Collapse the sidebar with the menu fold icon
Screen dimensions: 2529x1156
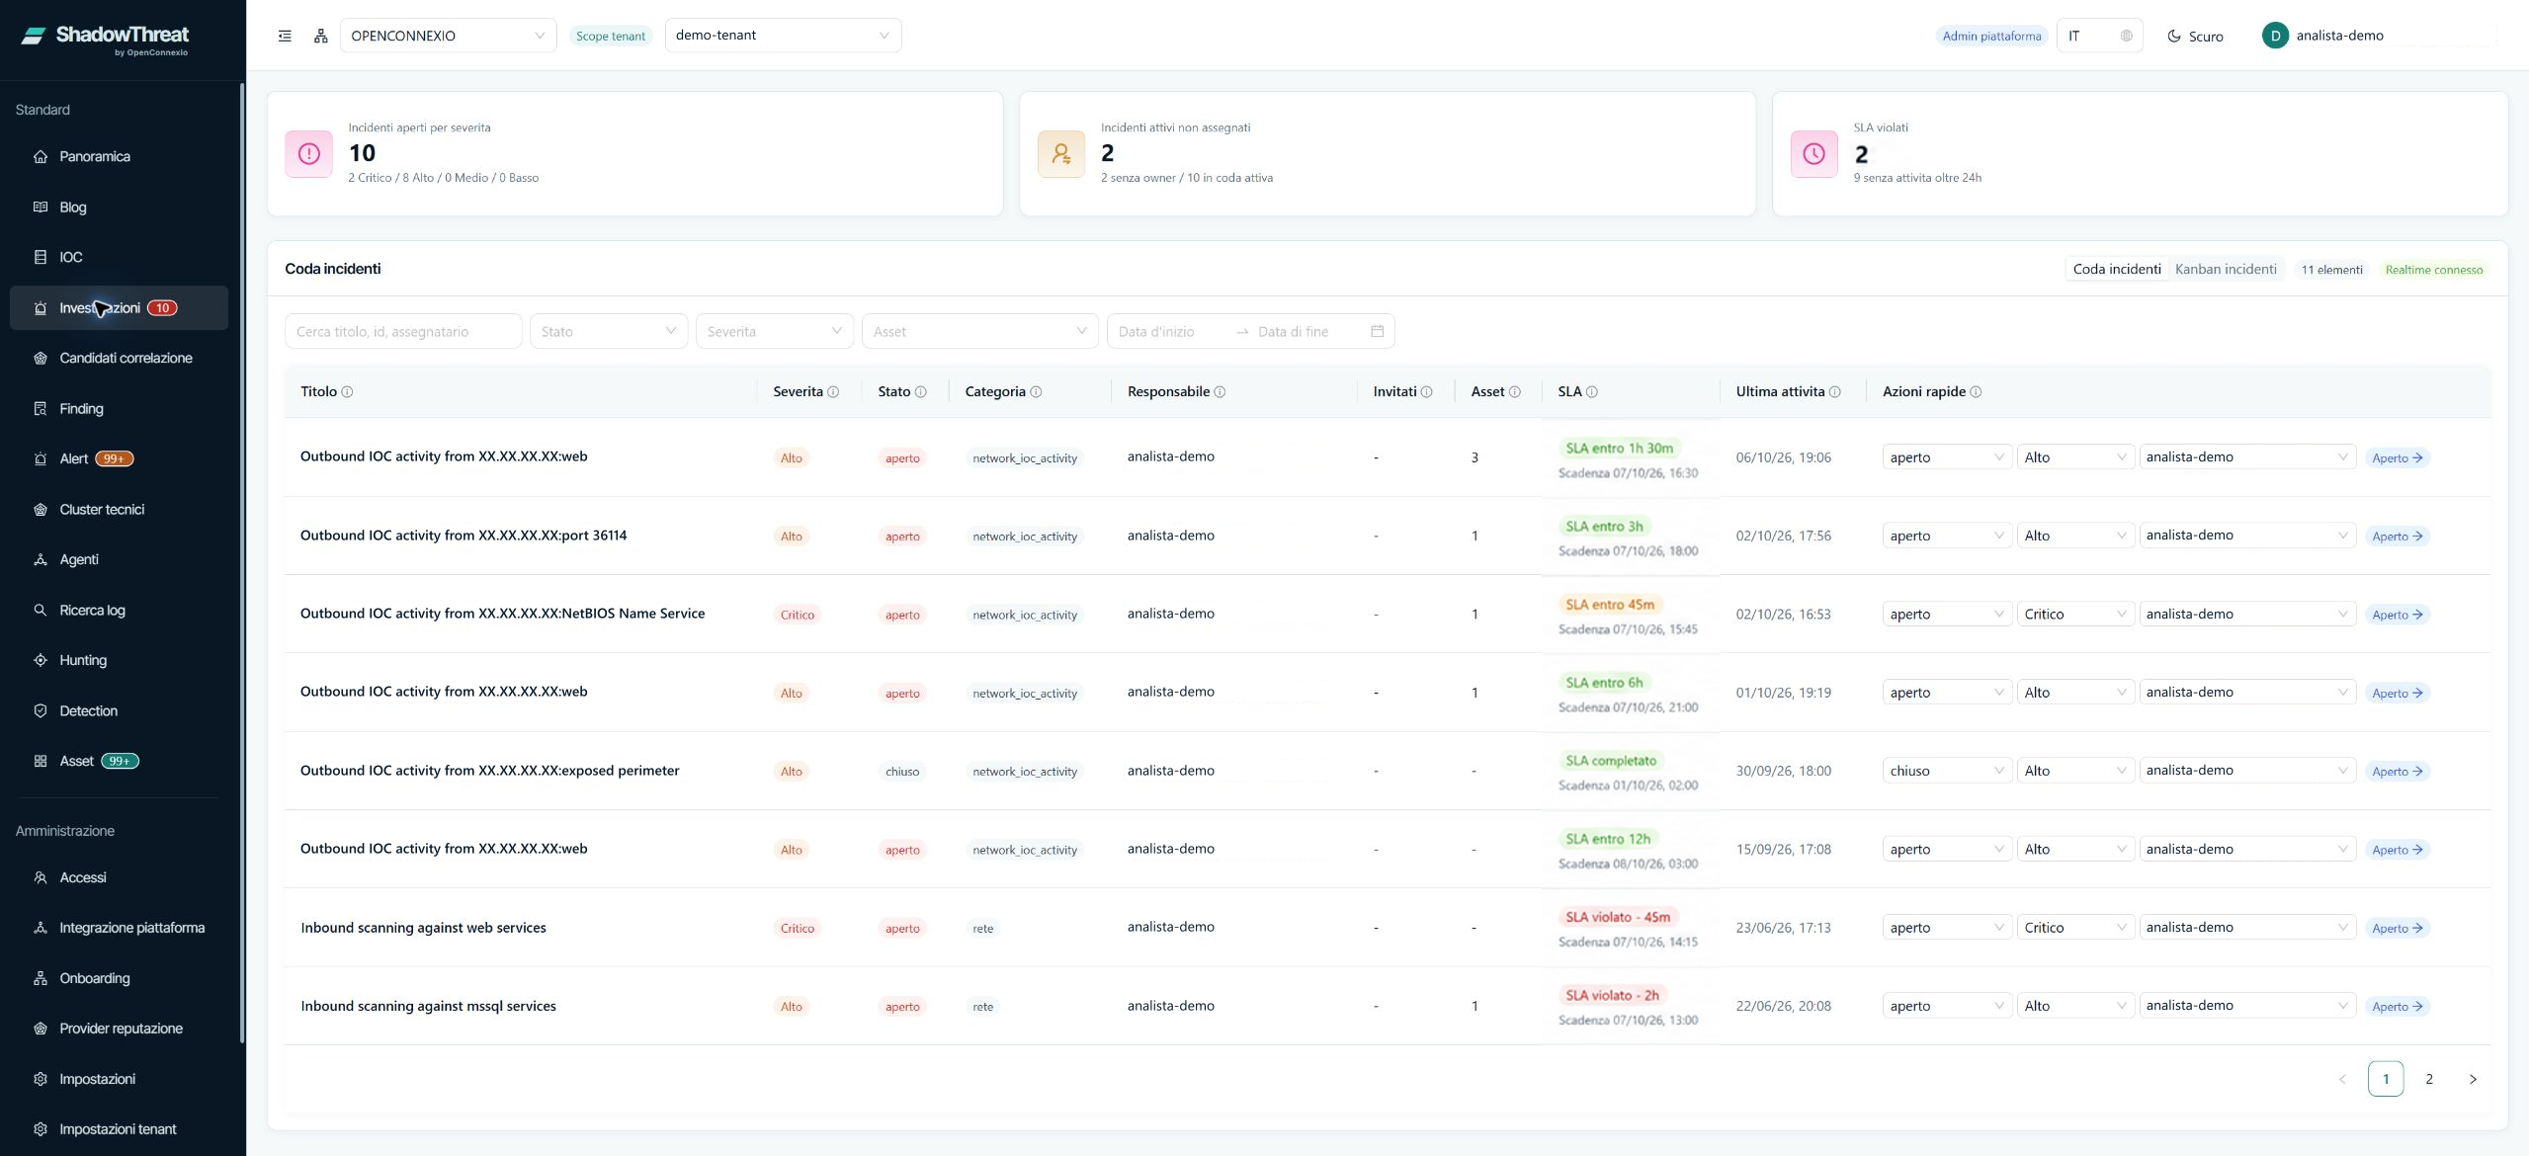[285, 36]
